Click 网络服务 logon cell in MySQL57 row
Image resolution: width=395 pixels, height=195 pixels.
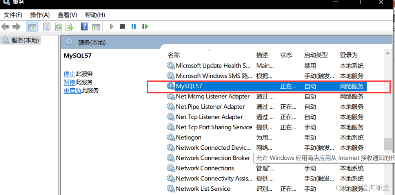pyautogui.click(x=352, y=86)
